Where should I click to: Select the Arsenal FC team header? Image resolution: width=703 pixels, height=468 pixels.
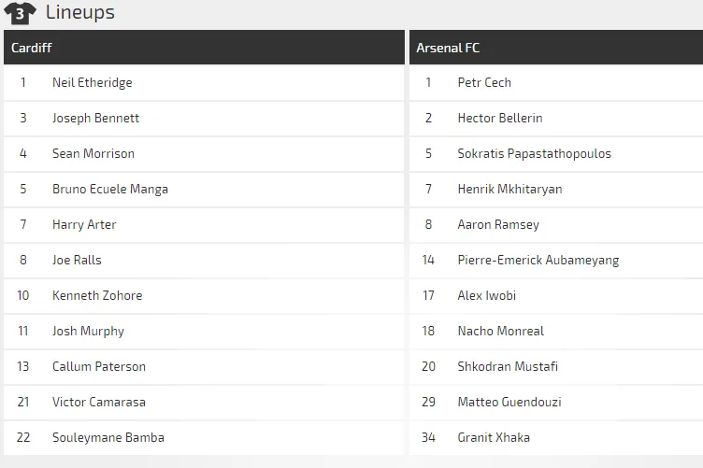[448, 48]
